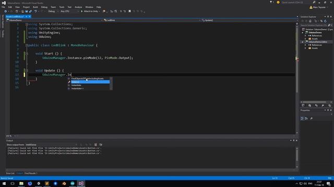Open Windows Start menu
The width and height of the screenshot is (334, 187).
point(4,183)
